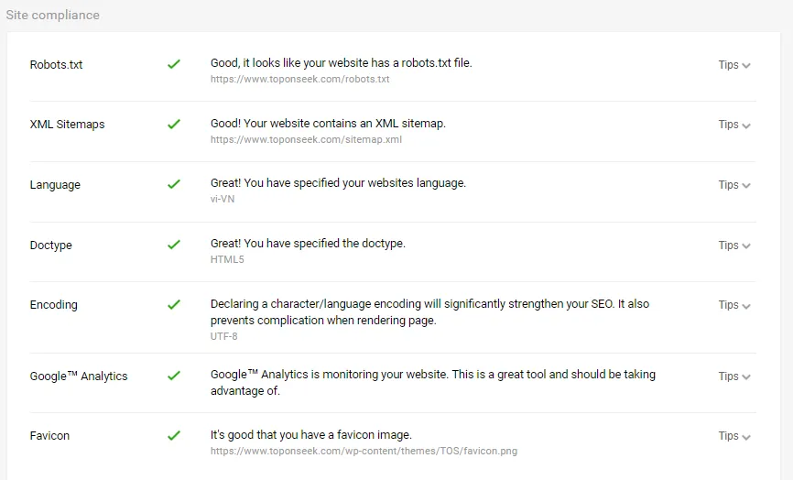
Task: Click the Site compliance heading
Action: pyautogui.click(x=53, y=15)
